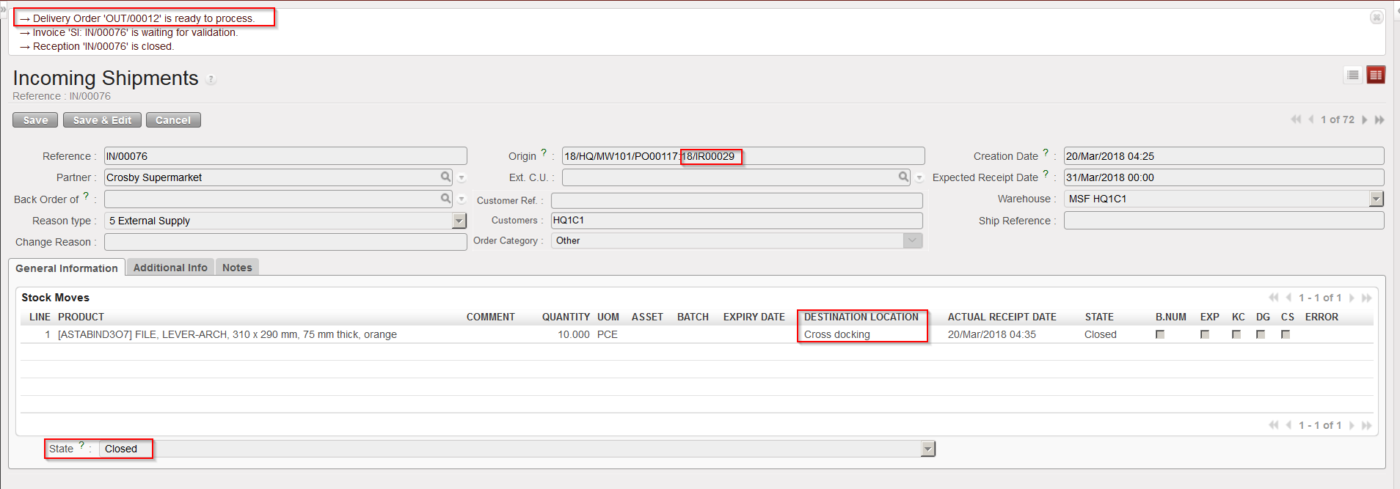Open the State dropdown arrow
Screen dimensions: 1400x489
point(928,449)
